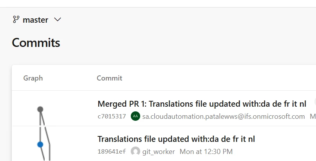Click the git_worker grey profile avatar

135,151
